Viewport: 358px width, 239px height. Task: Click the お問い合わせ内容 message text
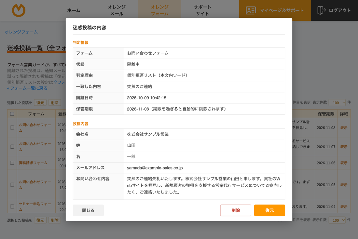point(204,185)
